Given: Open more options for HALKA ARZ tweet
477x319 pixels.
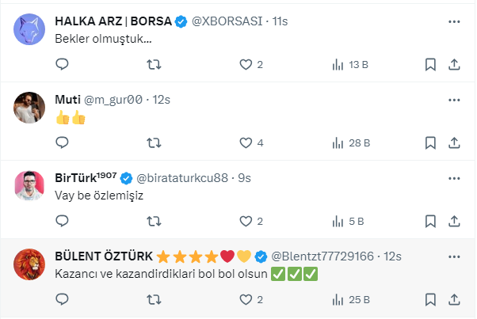Looking at the screenshot, I should point(454,22).
